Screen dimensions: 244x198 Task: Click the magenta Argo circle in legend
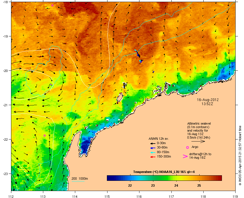[188, 147]
